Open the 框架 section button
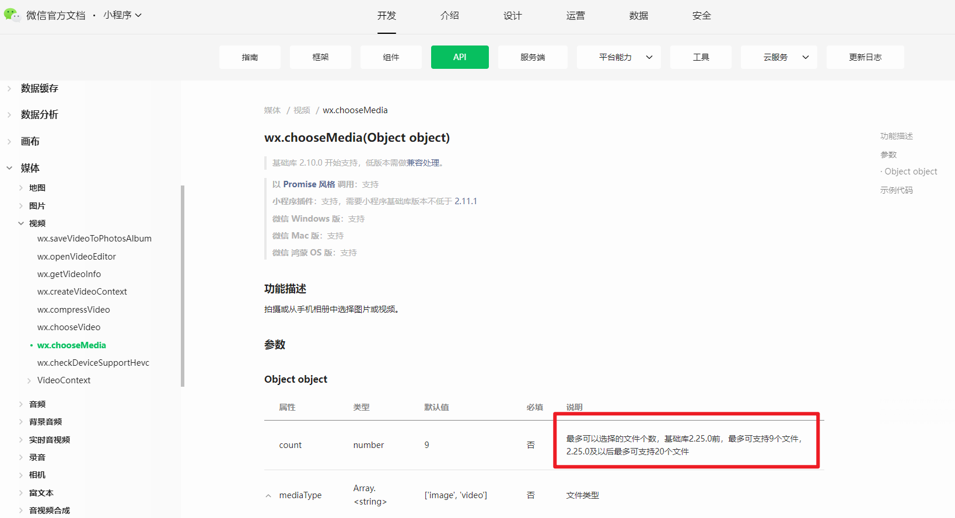This screenshot has width=955, height=518. 320,57
